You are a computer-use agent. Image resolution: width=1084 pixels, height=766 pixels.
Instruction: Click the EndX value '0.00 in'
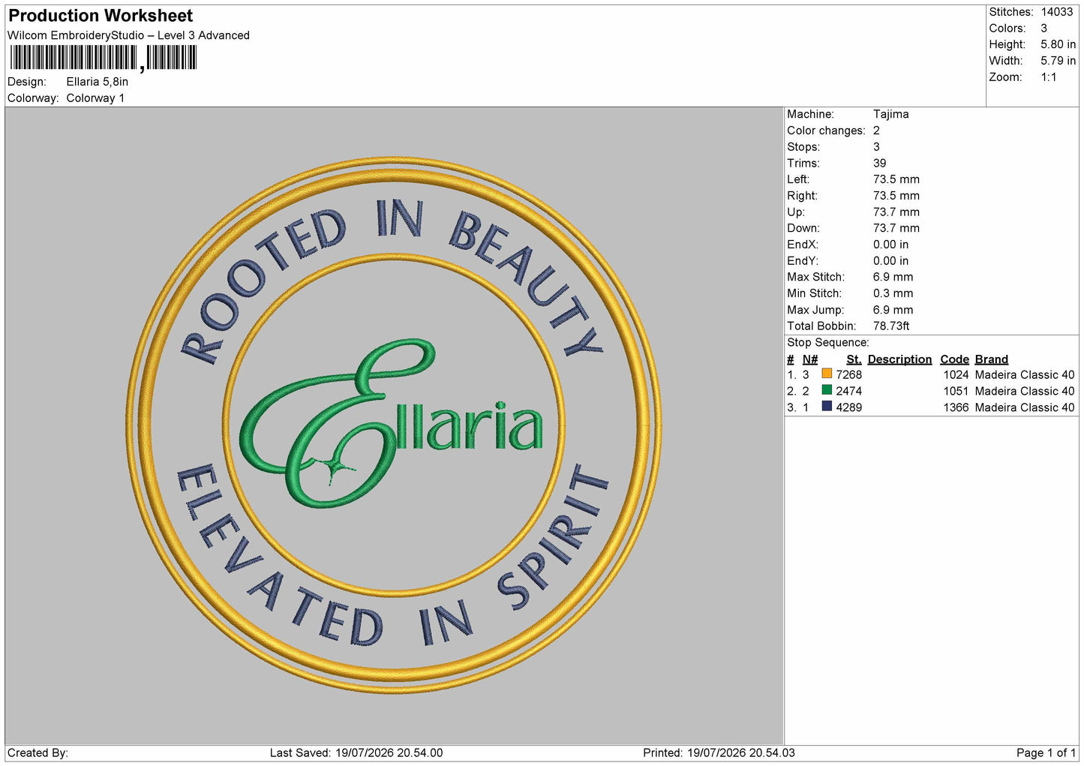pos(890,245)
